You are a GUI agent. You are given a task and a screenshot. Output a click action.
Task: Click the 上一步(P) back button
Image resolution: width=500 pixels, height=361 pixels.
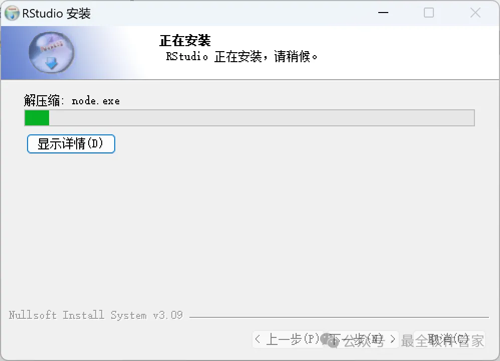(288, 339)
